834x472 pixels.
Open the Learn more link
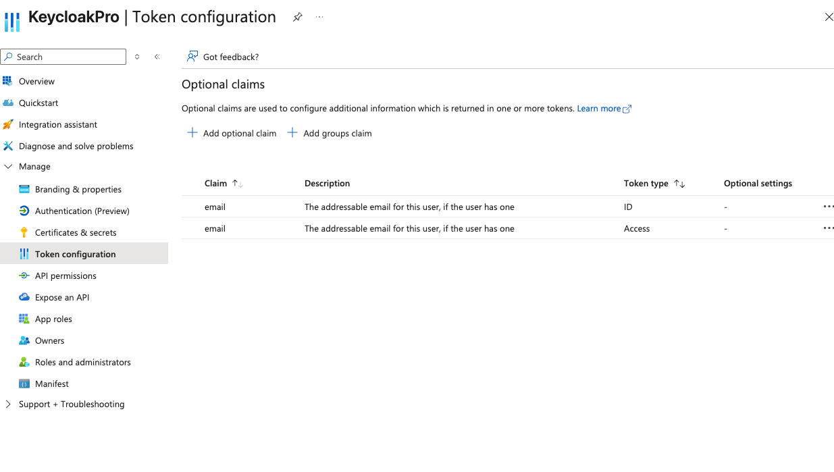(x=599, y=108)
